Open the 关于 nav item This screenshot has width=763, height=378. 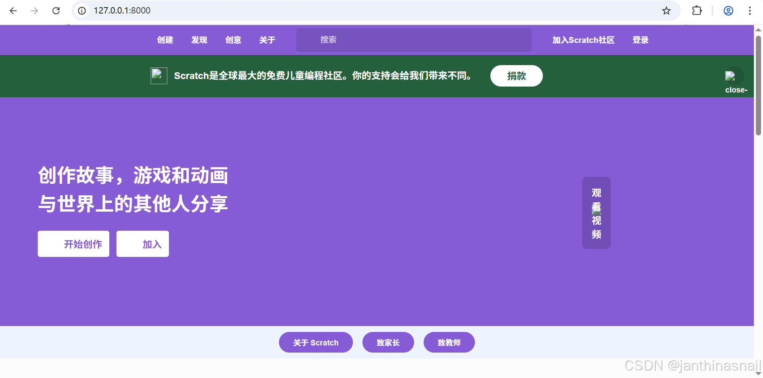tap(267, 40)
